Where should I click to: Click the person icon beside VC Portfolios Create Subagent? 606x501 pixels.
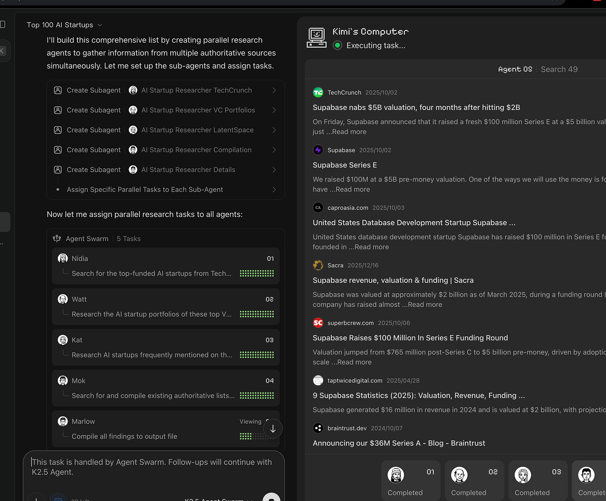[x=58, y=110]
